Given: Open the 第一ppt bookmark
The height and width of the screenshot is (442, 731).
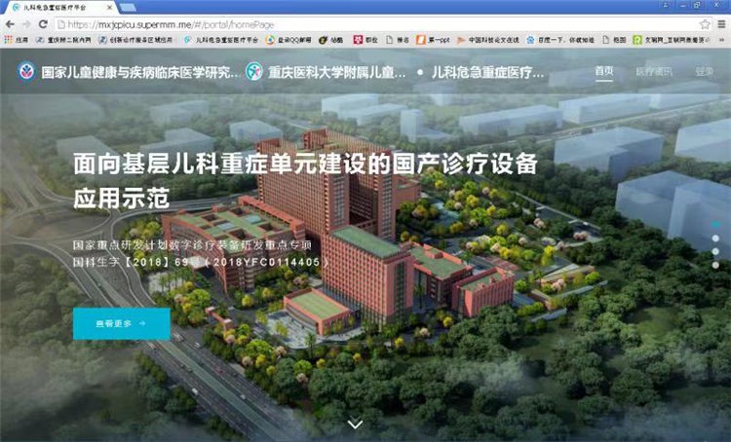Looking at the screenshot, I should click(433, 40).
